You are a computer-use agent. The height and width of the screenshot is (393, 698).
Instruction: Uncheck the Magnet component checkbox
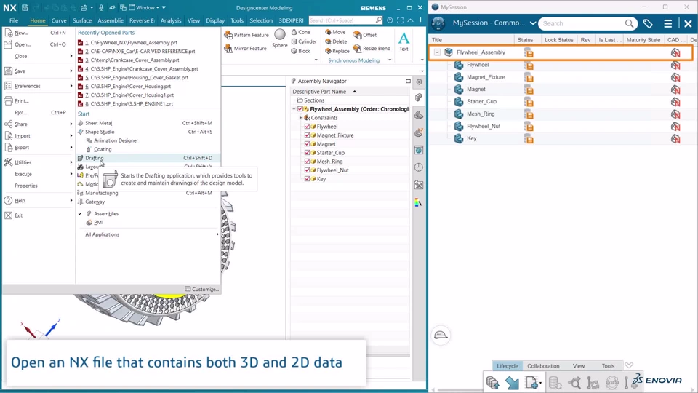pos(307,144)
